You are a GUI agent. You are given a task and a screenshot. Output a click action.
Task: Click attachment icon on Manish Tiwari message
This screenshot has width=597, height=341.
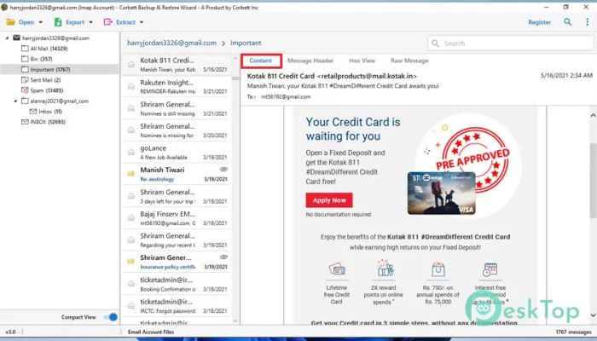click(x=223, y=170)
